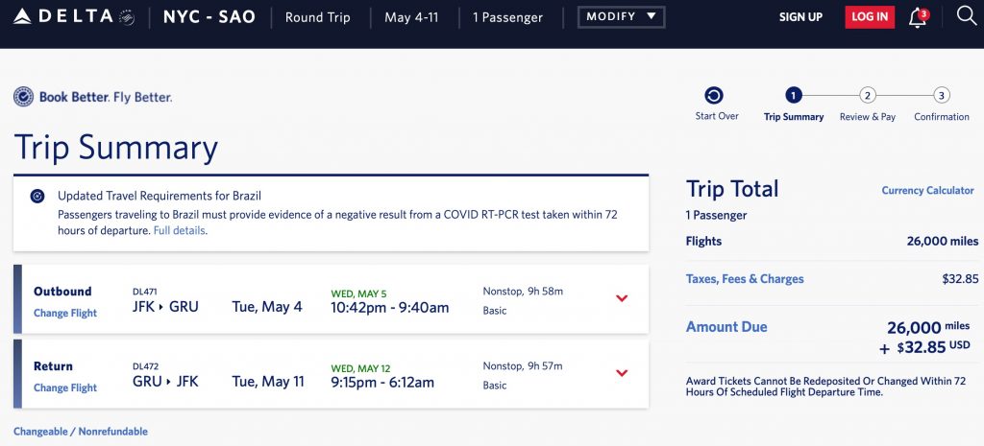Click step 2 Review & Pay circle

click(x=868, y=96)
